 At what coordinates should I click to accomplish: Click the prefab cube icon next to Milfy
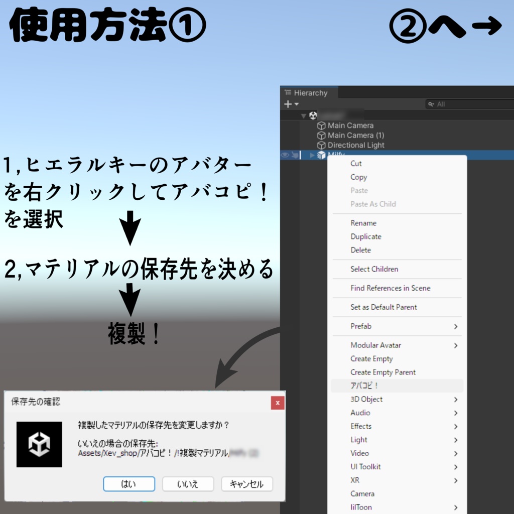[321, 155]
